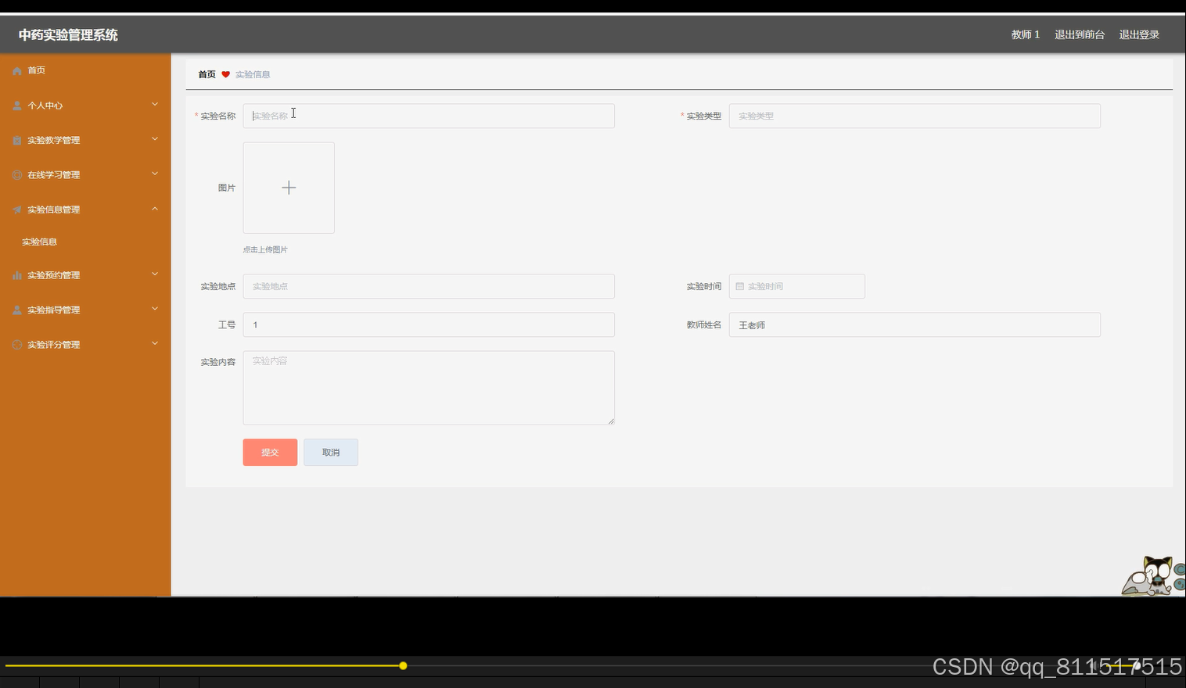Click the yellow video progress slider handle

[x=403, y=666]
